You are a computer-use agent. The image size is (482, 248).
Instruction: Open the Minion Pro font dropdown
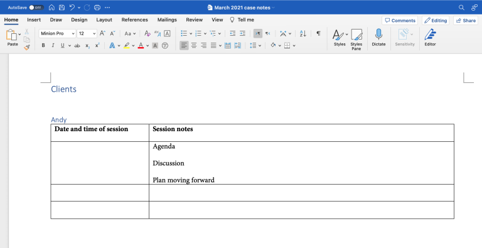(x=57, y=33)
